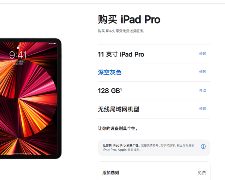The image size is (225, 180).
Task: Click the 免费 price label
Action: pos(202,173)
